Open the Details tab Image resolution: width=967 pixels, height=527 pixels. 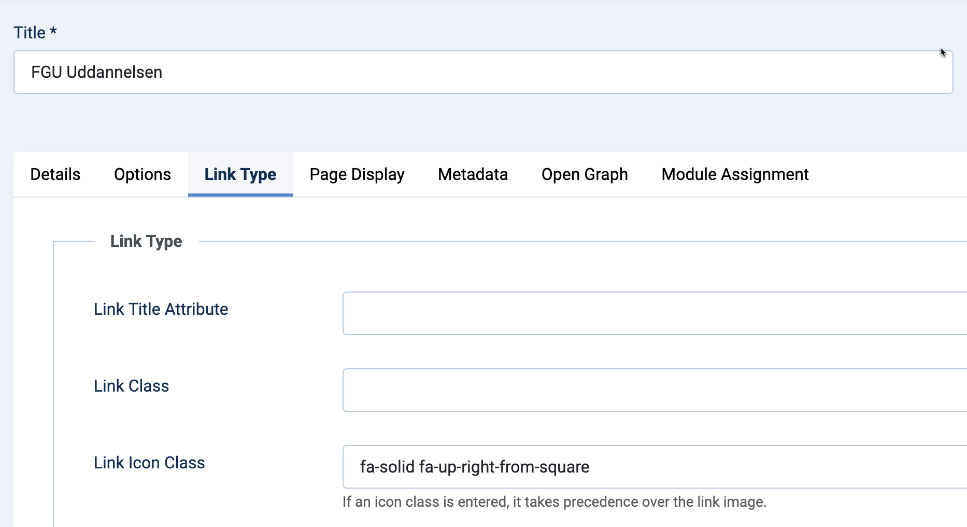pyautogui.click(x=55, y=174)
